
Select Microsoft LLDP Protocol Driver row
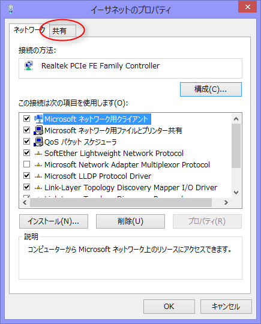coord(98,176)
